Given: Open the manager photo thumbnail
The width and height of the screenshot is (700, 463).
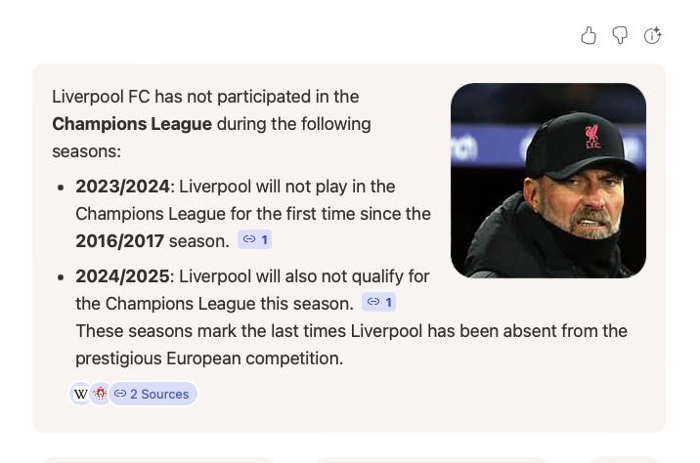Looking at the screenshot, I should point(547,181).
